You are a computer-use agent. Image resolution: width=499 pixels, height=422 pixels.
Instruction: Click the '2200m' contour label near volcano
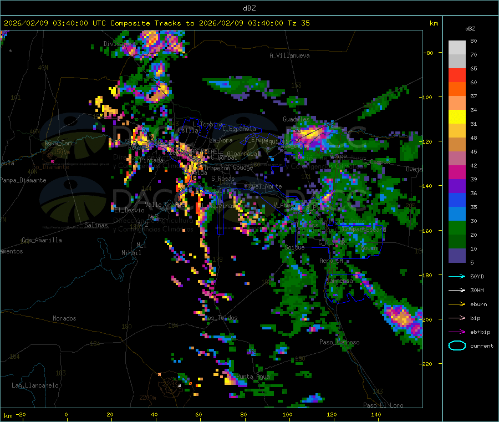147,398
